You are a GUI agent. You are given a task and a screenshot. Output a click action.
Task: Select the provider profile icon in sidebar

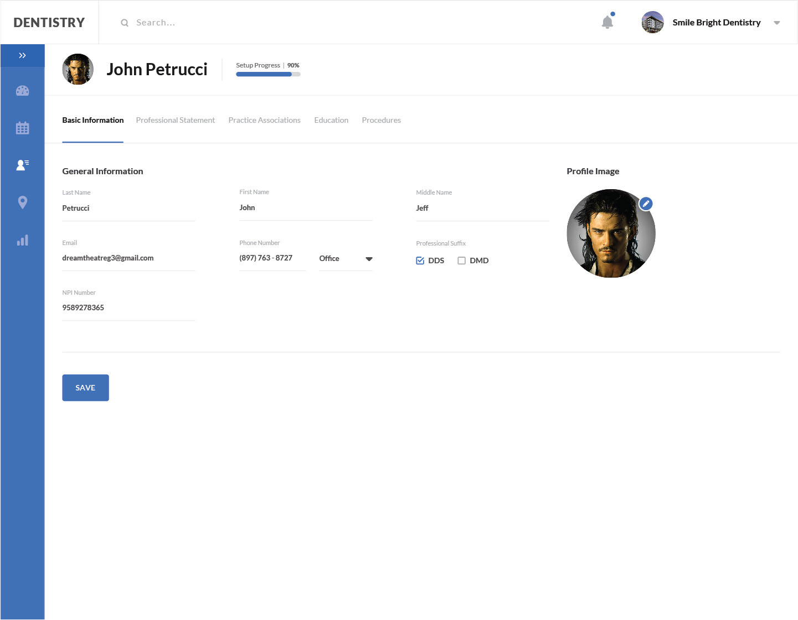coord(22,165)
